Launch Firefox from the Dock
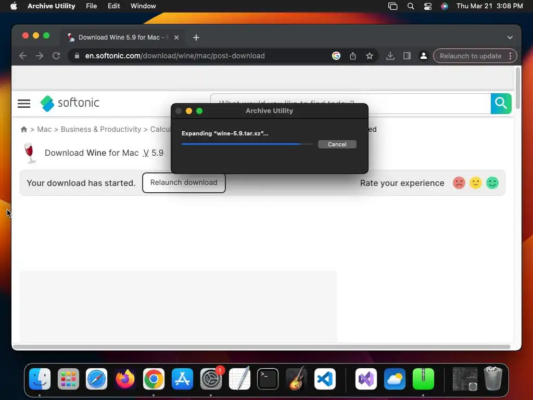Viewport: 533px width, 400px height. (x=125, y=379)
